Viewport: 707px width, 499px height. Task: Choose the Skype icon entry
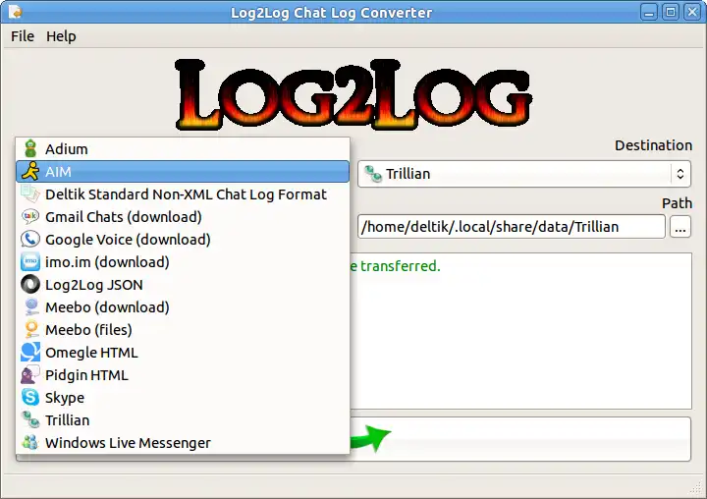30,397
